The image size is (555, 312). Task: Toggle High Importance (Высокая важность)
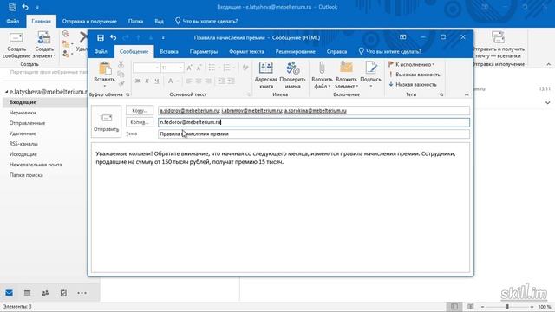click(415, 75)
